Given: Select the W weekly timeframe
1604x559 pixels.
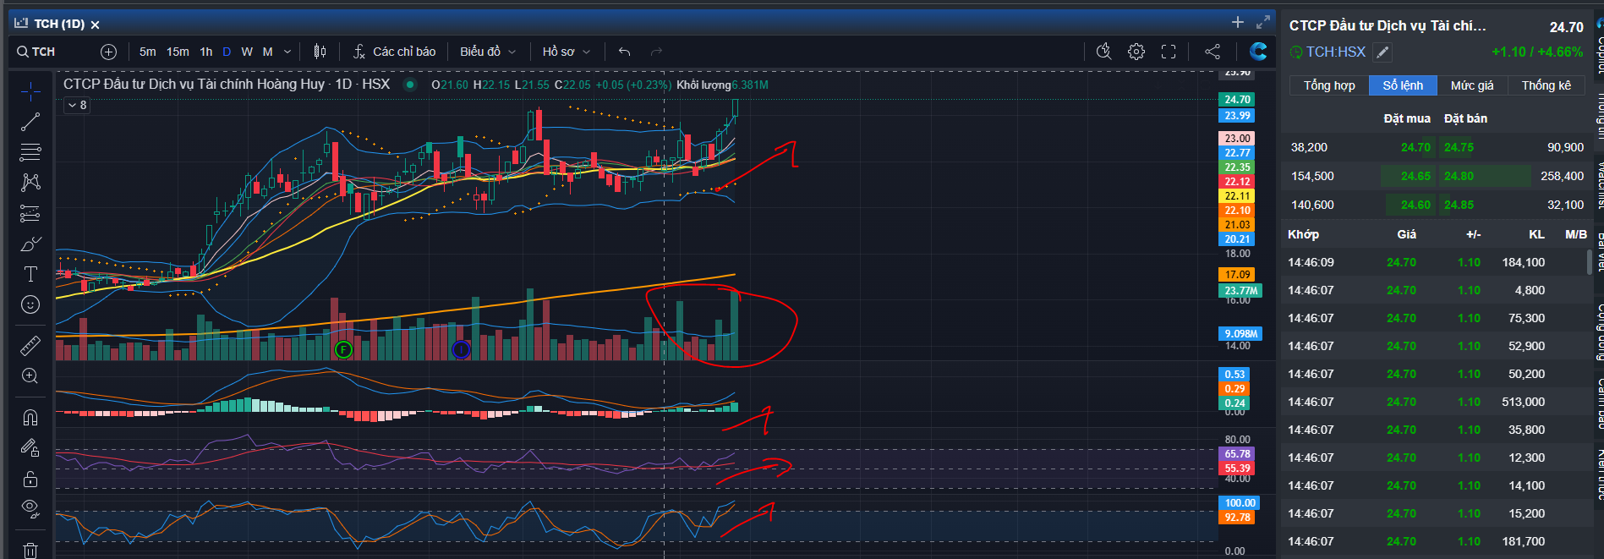Looking at the screenshot, I should [247, 52].
